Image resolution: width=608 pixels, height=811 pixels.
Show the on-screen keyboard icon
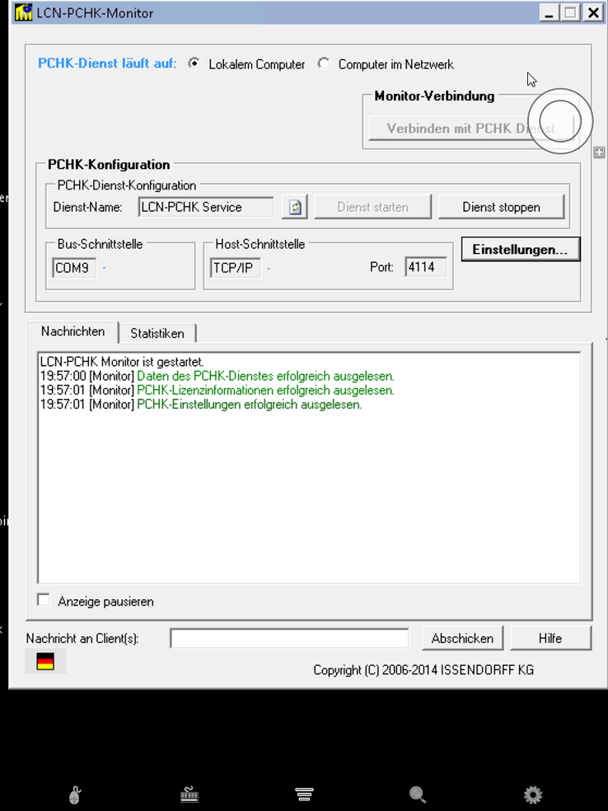189,795
